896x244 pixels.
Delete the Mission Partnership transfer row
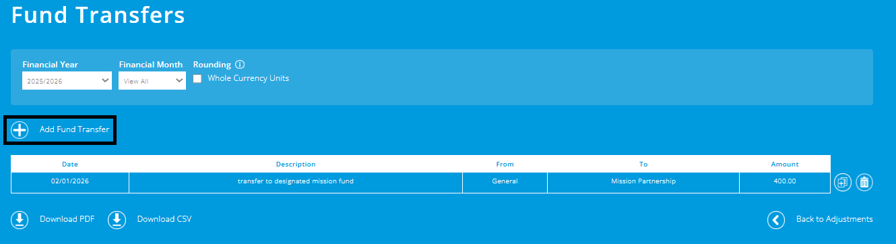click(x=864, y=182)
